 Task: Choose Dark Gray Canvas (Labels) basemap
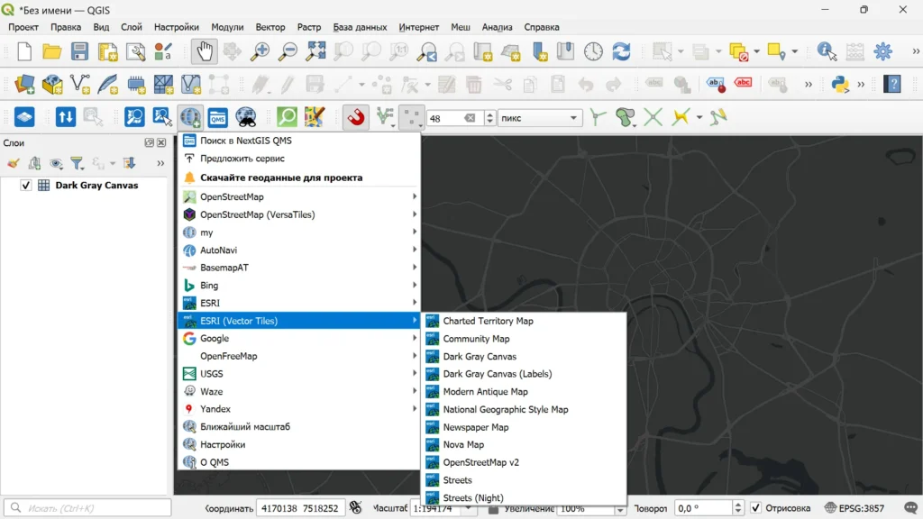[x=524, y=374]
